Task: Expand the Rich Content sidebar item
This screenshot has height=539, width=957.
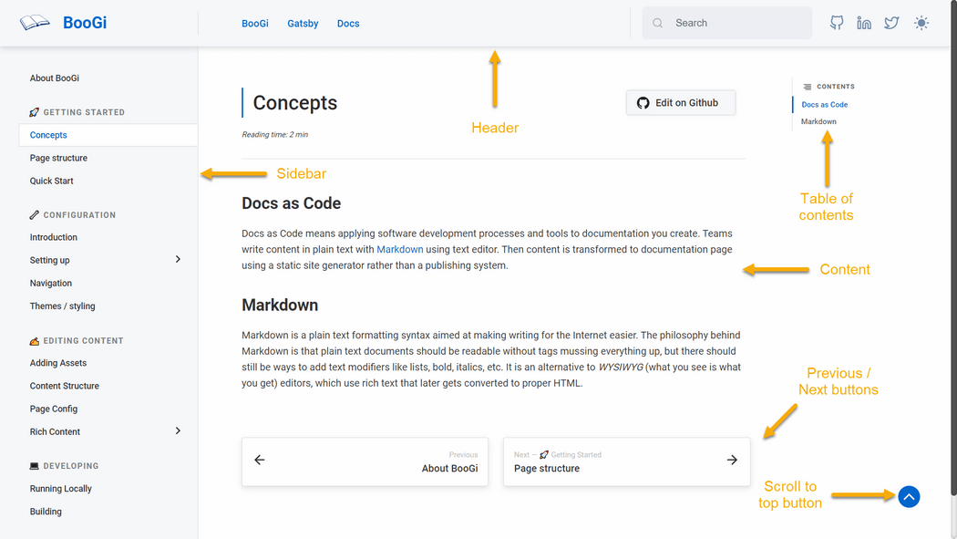Action: pyautogui.click(x=178, y=431)
